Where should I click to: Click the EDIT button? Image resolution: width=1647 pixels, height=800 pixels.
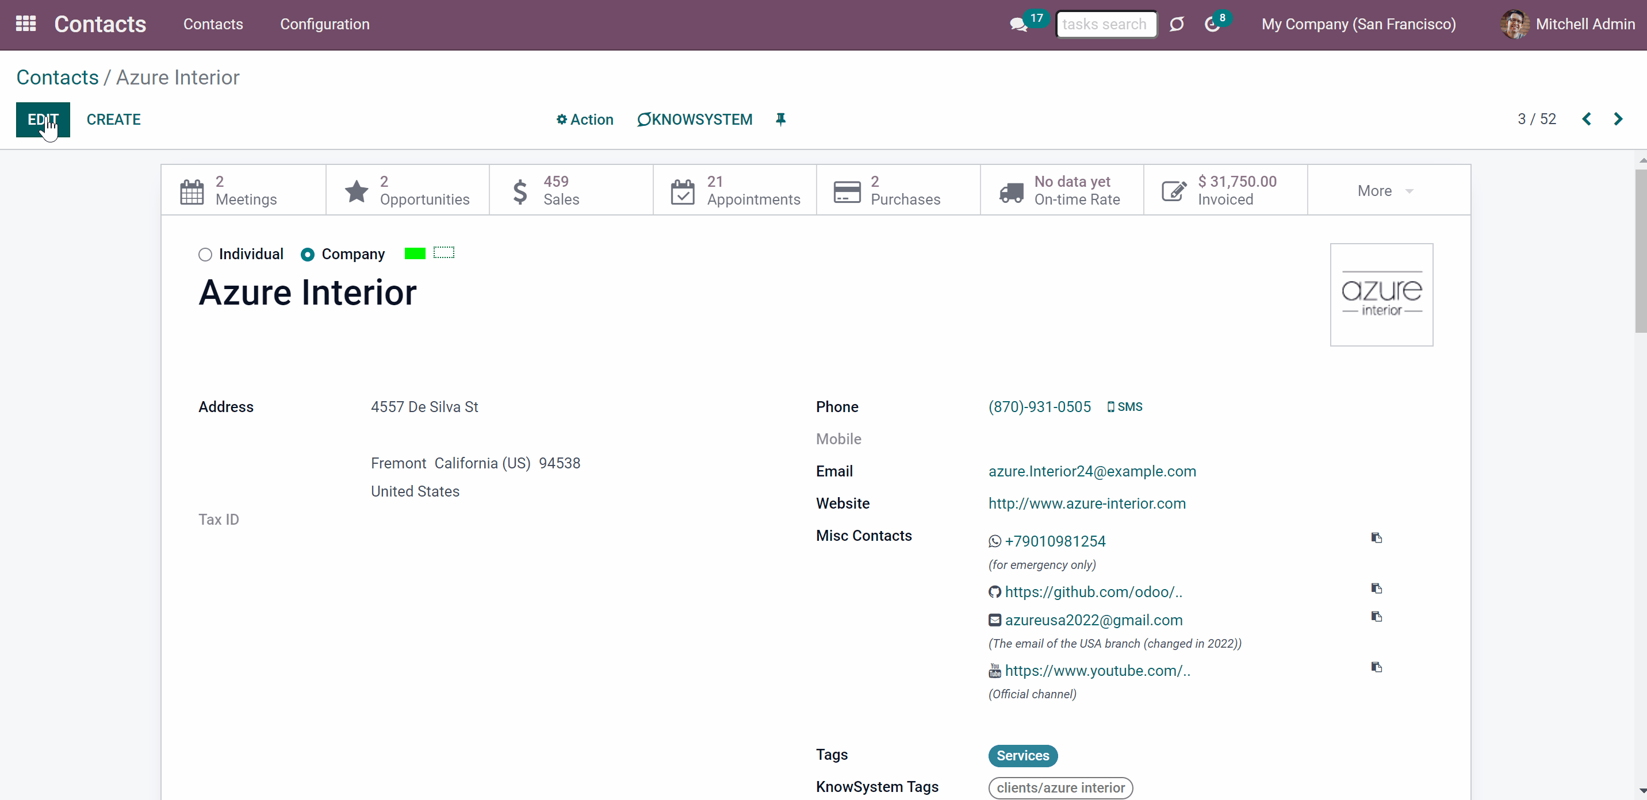[x=43, y=120]
